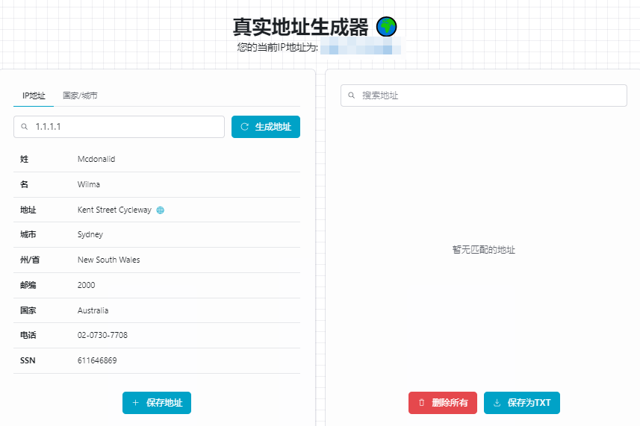Viewport: 640px width, 426px height.
Task: Focus the 搜索地址 search field
Action: (x=484, y=95)
